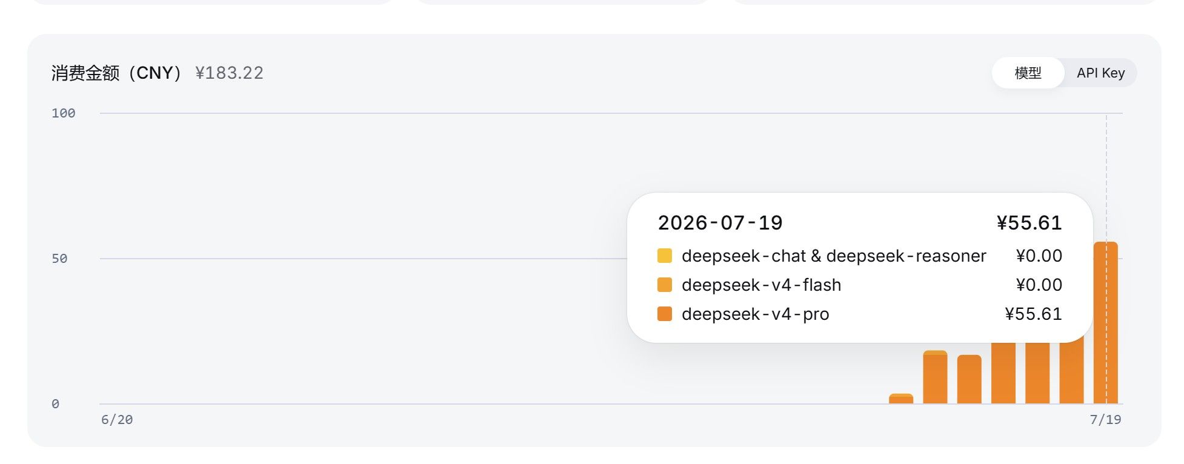Viewport: 1184px width, 464px height.
Task: Click the yellow deepseek-chat legend swatch
Action: 665,256
